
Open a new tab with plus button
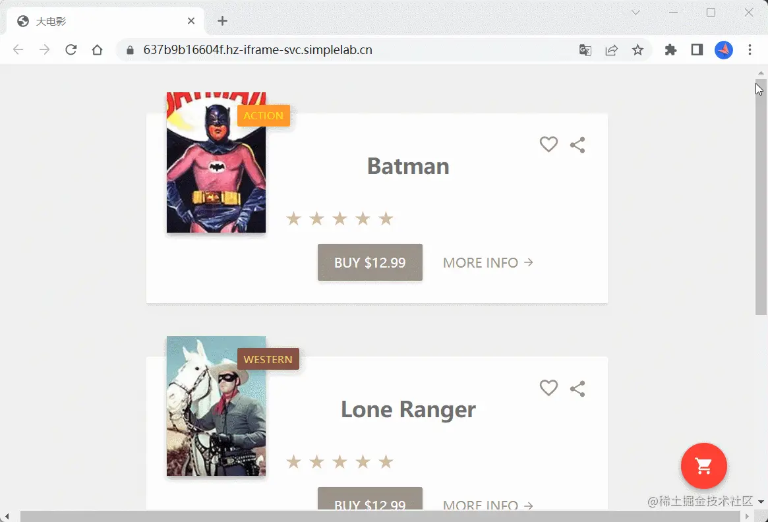click(222, 21)
